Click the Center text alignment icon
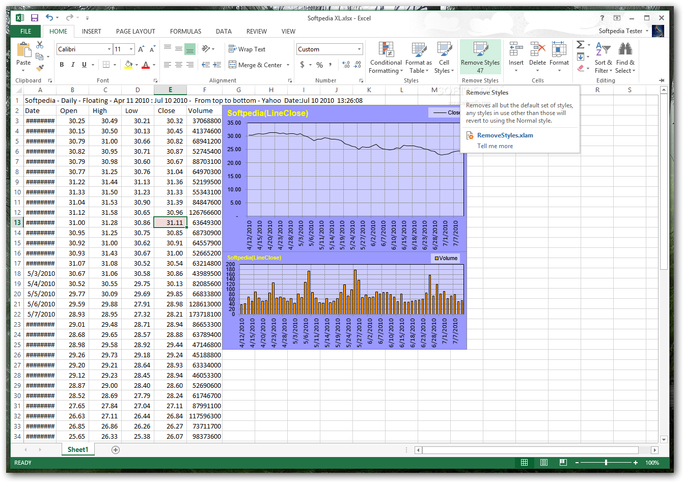 [x=179, y=65]
